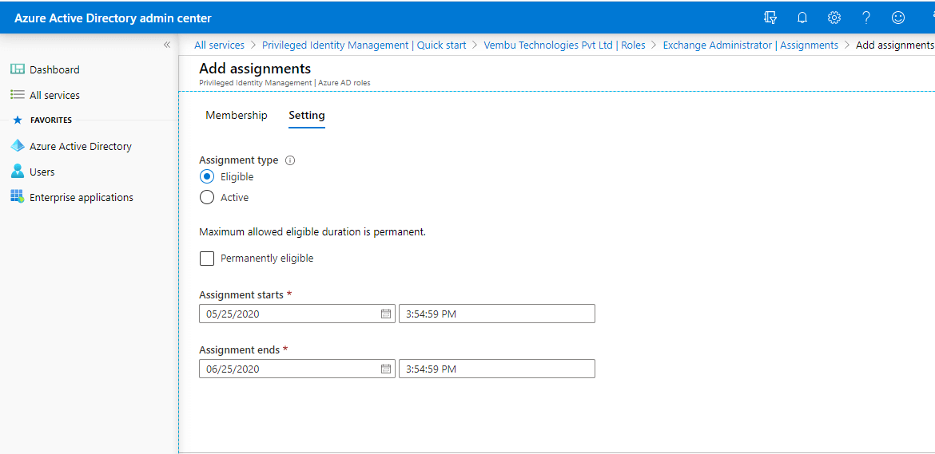Screen dimensions: 935x454
Task: Open portal settings gear
Action: 834,18
